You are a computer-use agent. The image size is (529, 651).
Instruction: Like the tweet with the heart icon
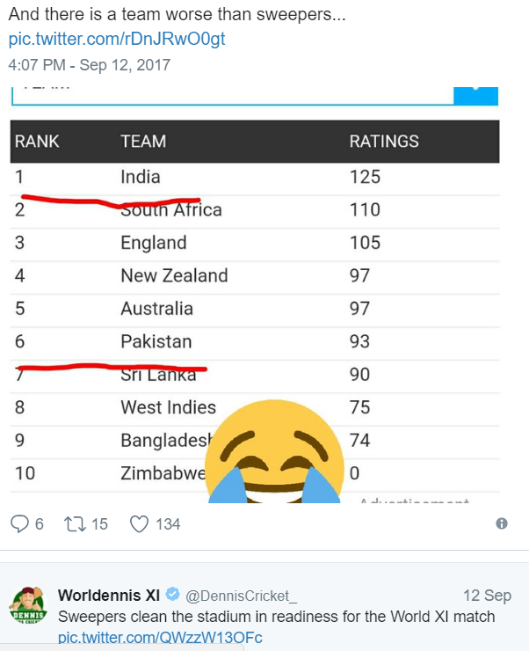point(139,523)
